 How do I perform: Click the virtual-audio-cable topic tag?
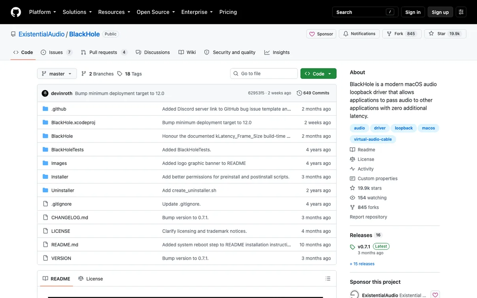(373, 139)
